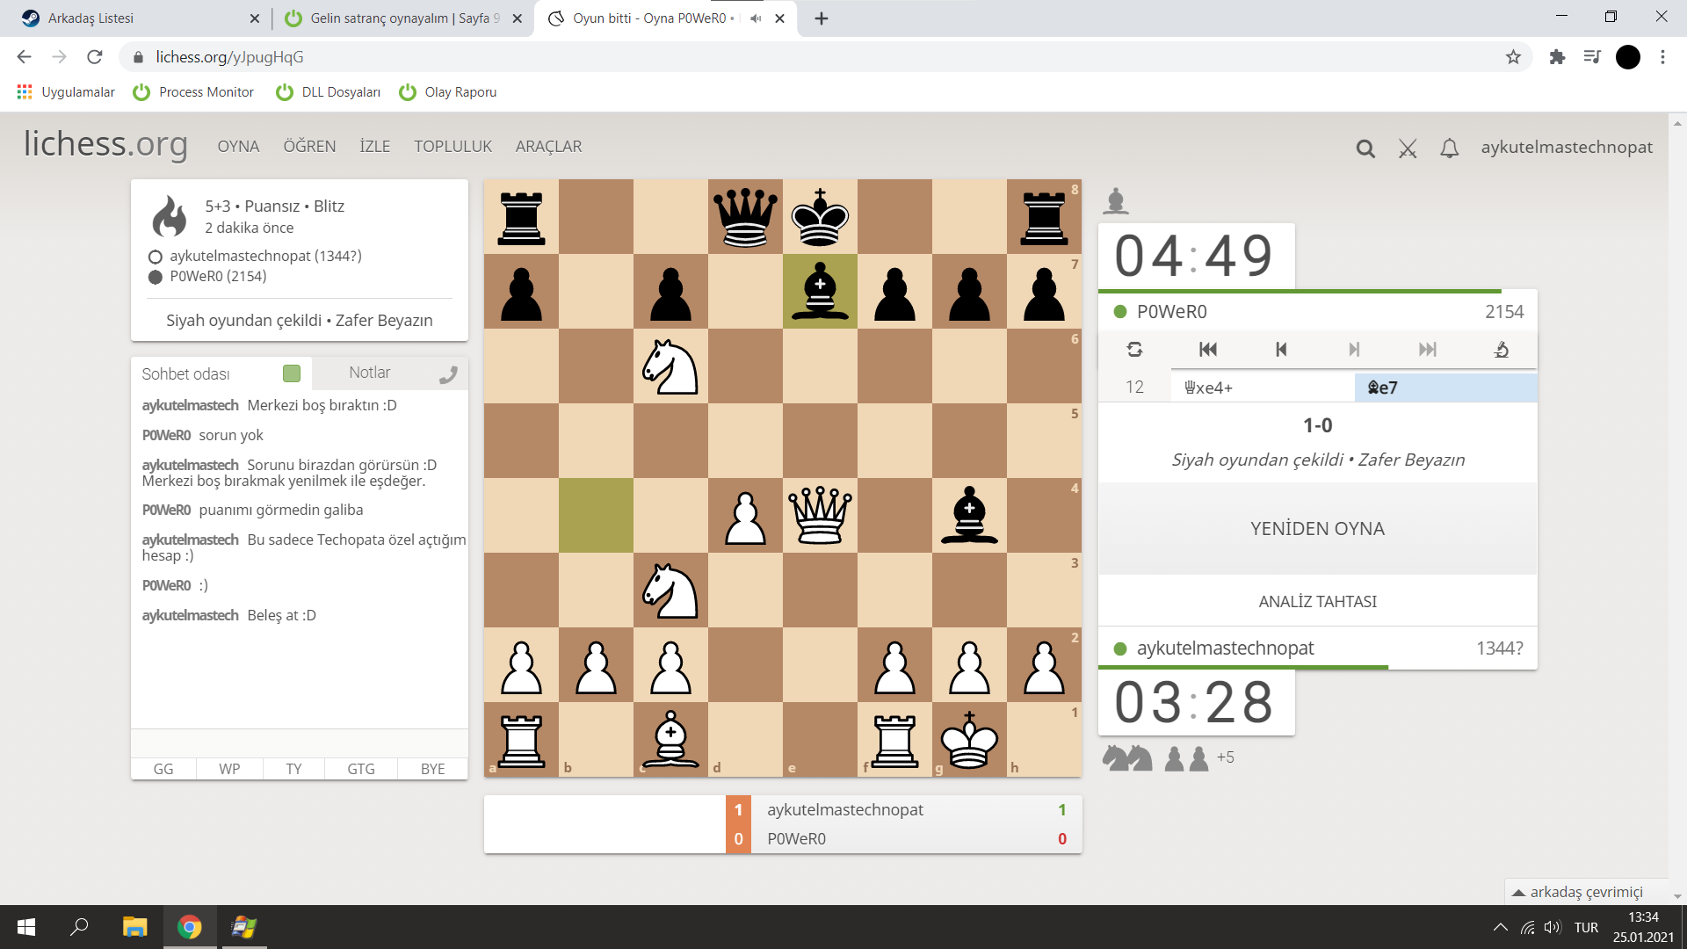The image size is (1687, 949).
Task: Toggle the chat room green switch
Action: click(x=292, y=373)
